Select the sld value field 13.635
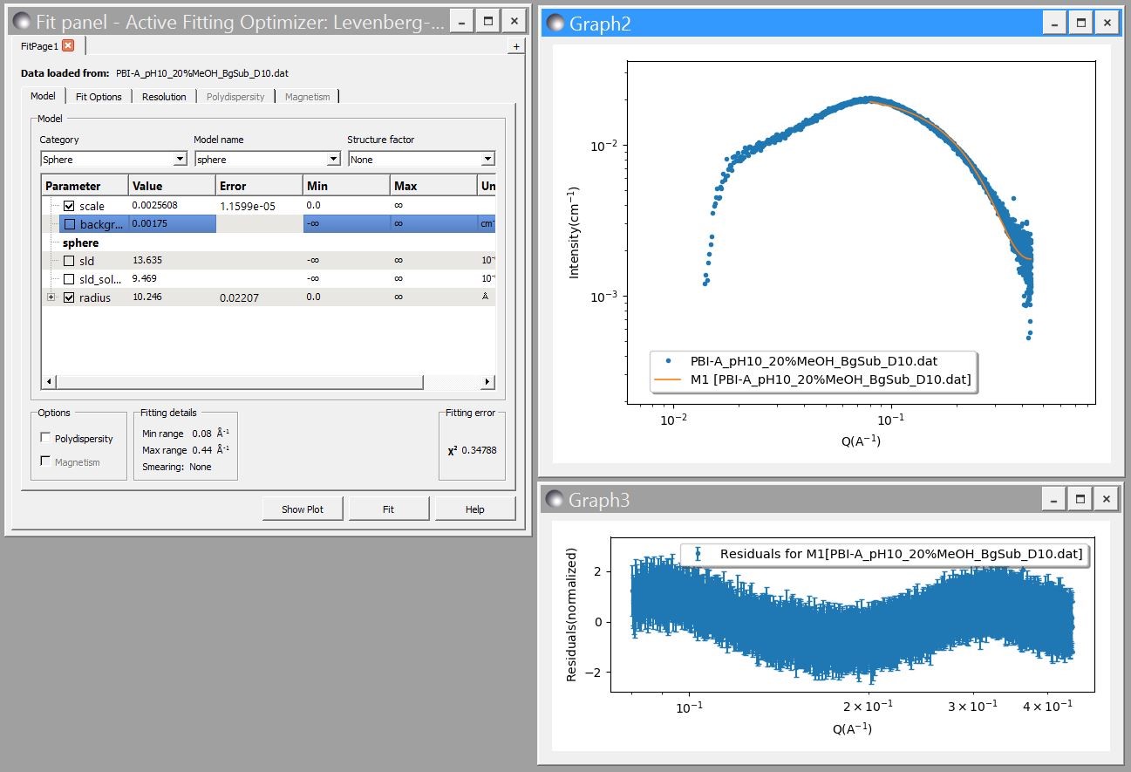The width and height of the screenshot is (1131, 772). point(171,261)
